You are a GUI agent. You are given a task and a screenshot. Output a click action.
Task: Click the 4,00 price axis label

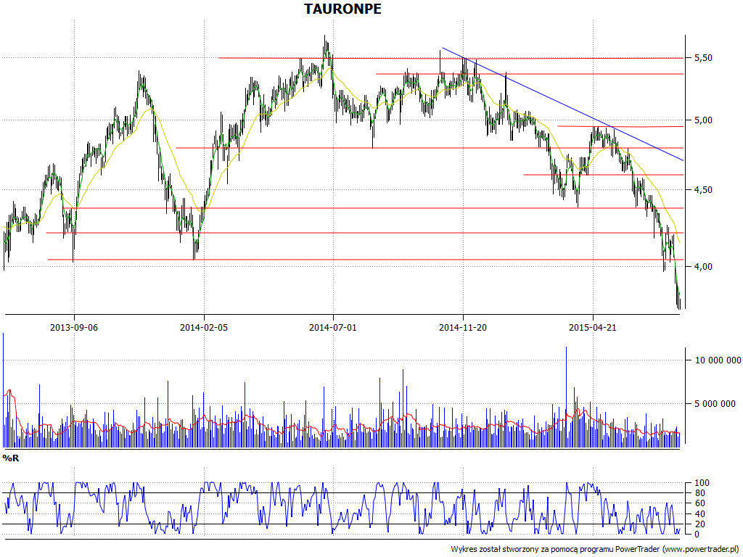[703, 267]
